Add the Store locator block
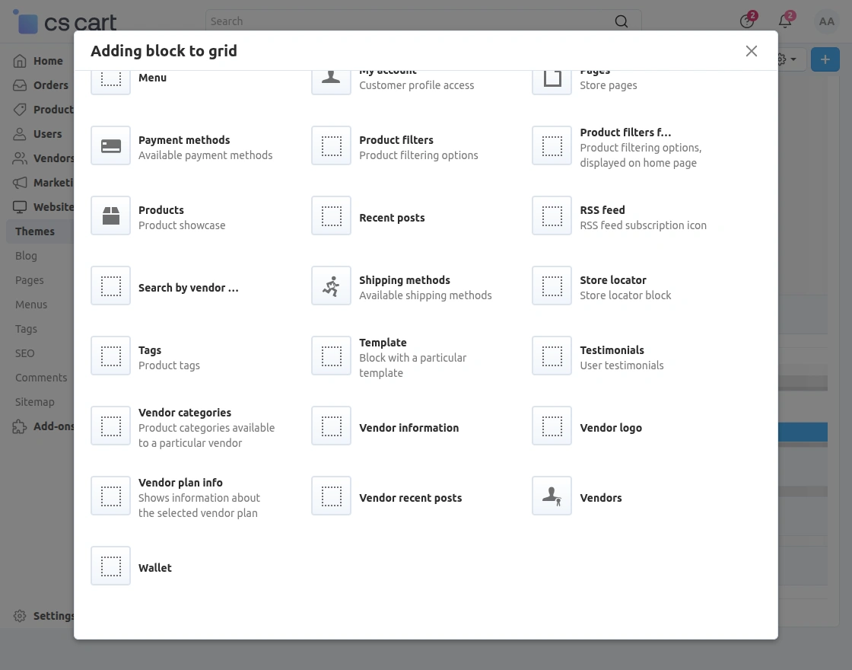This screenshot has height=670, width=852. tap(625, 287)
